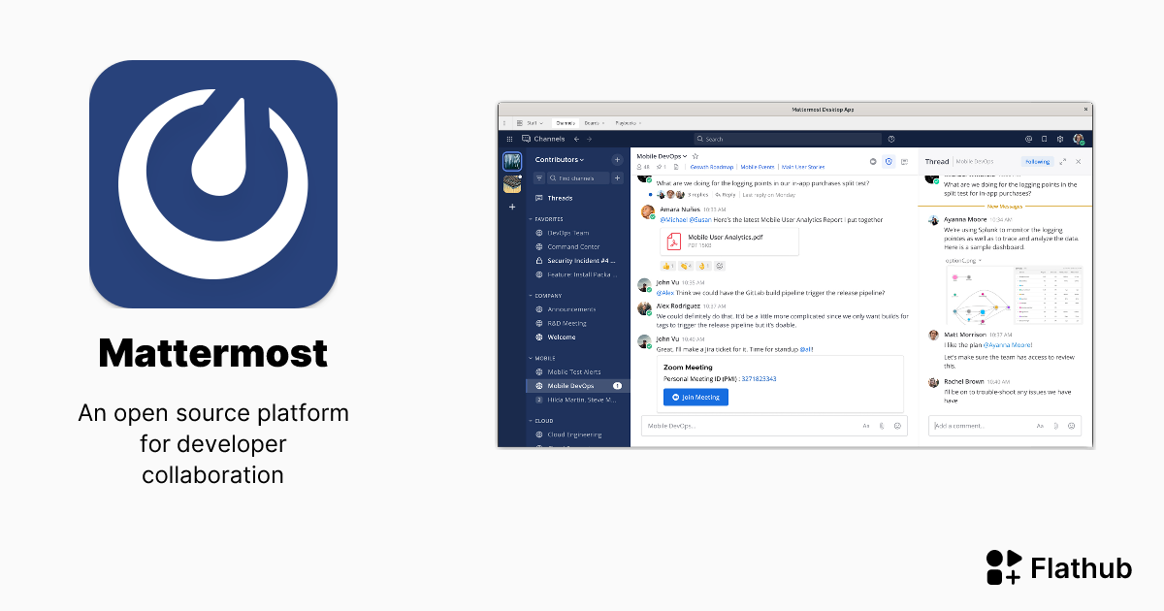Viewport: 1164px width, 611px height.
Task: Star the Mobile DevOps channel
Action: 695,155
